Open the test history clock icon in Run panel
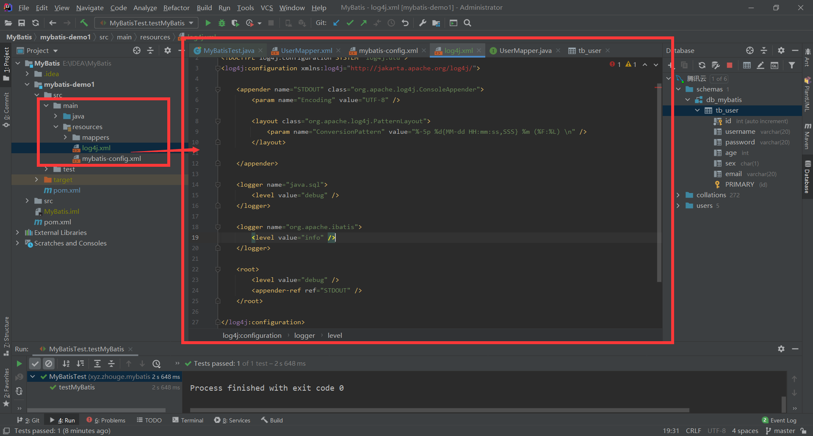 [157, 363]
